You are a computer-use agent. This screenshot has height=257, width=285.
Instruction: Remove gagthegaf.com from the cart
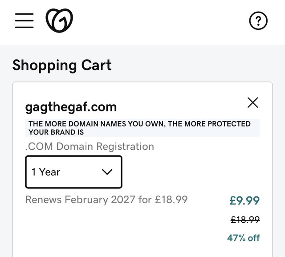(252, 102)
